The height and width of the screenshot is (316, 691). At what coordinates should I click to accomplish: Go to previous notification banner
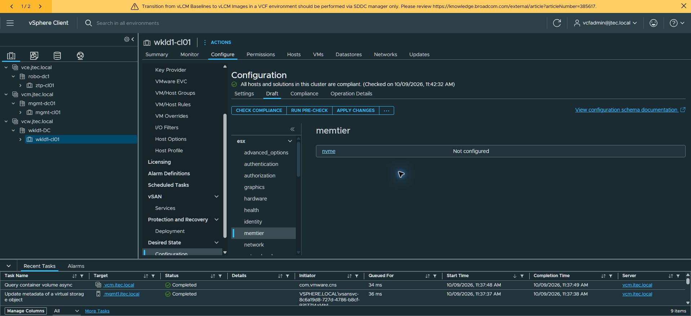click(12, 6)
